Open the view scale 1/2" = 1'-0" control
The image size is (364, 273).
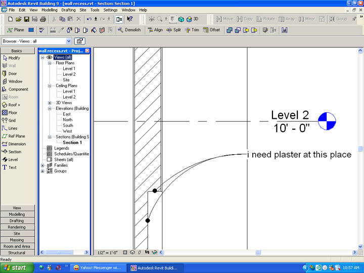click(108, 252)
